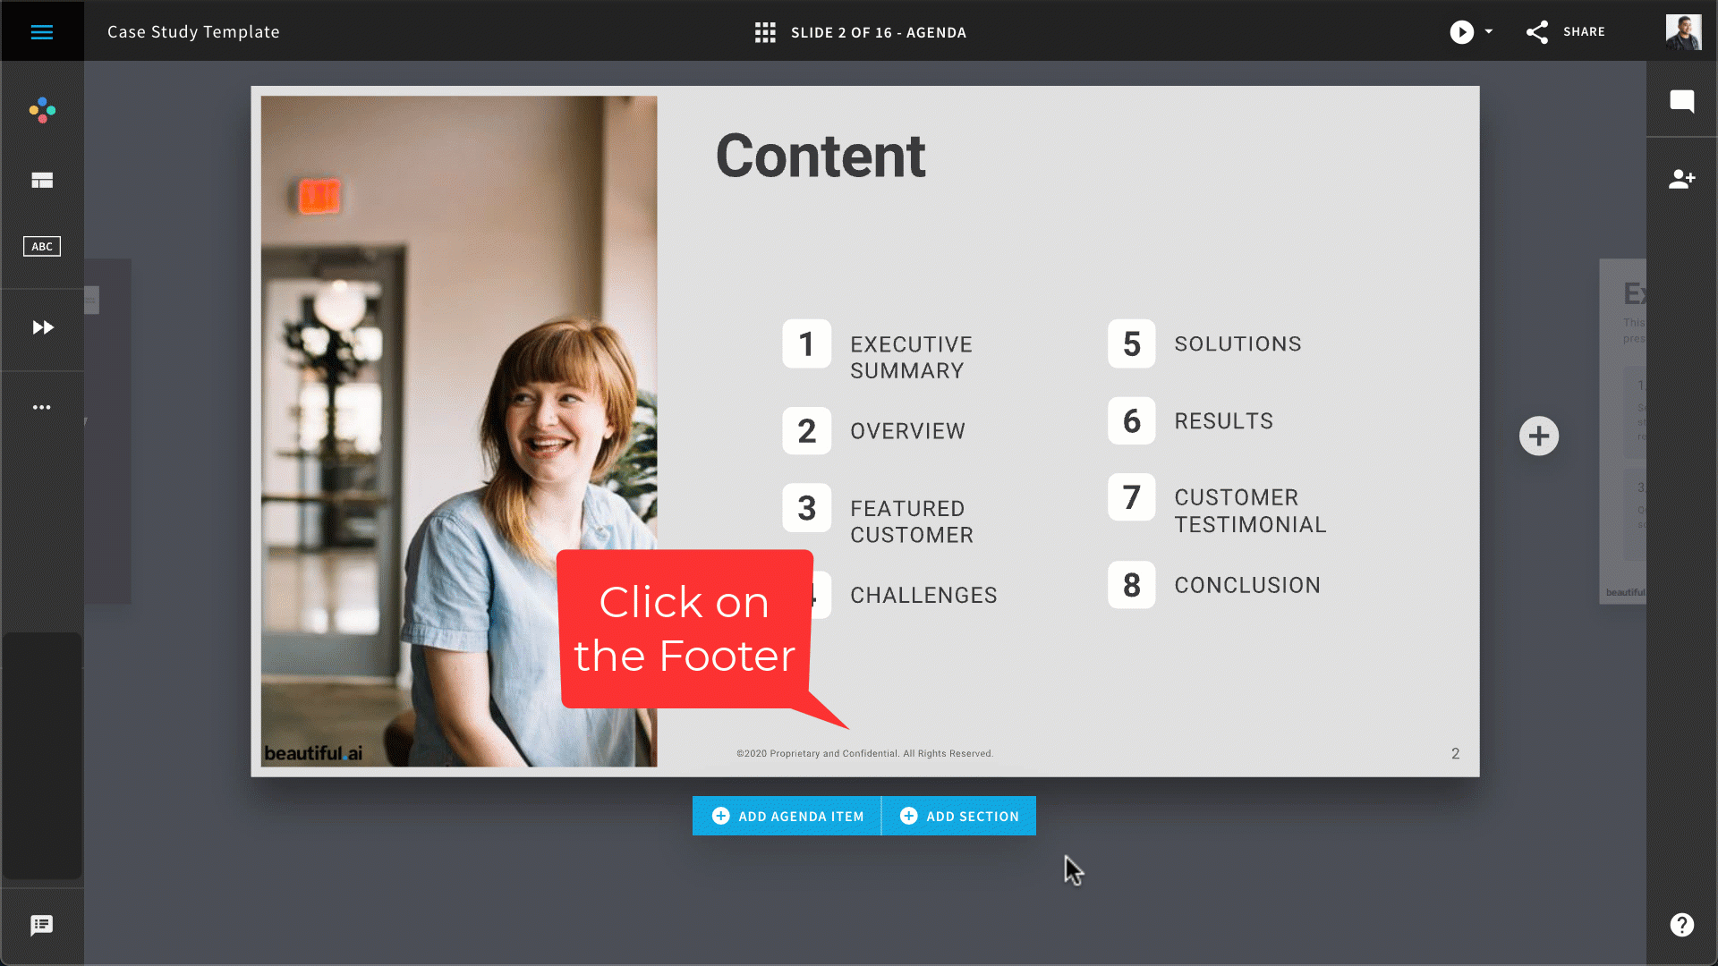Viewport: 1718px width, 966px height.
Task: Open the collaborators/people icon
Action: [x=1684, y=179]
